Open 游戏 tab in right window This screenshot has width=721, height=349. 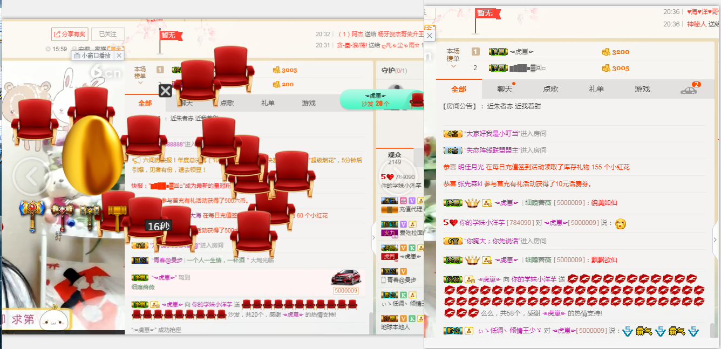coord(642,89)
